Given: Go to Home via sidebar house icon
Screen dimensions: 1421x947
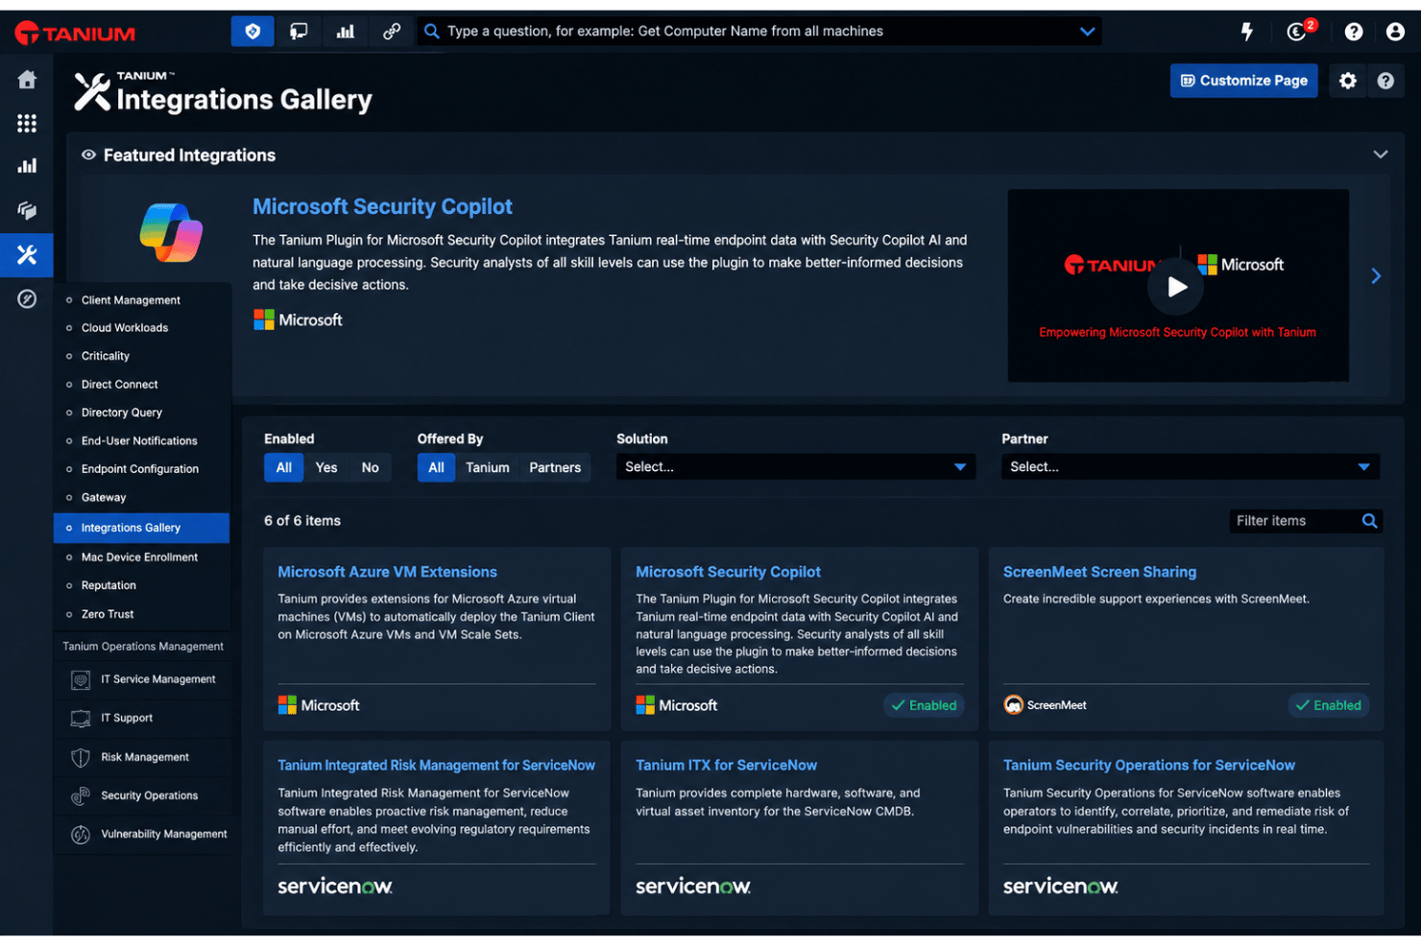Looking at the screenshot, I should pos(27,80).
